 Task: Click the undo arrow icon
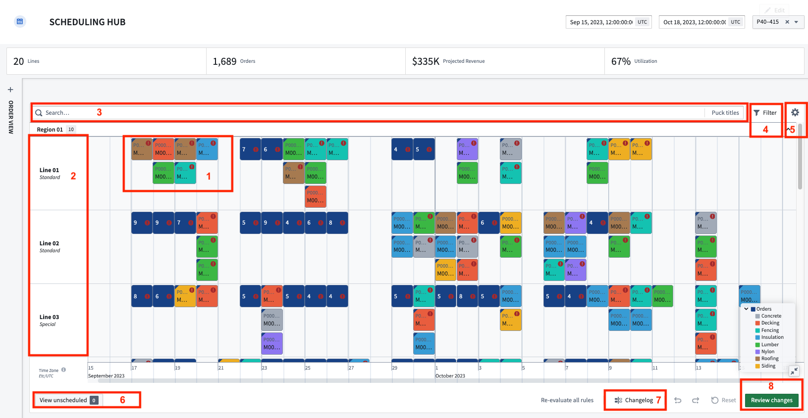click(x=678, y=400)
